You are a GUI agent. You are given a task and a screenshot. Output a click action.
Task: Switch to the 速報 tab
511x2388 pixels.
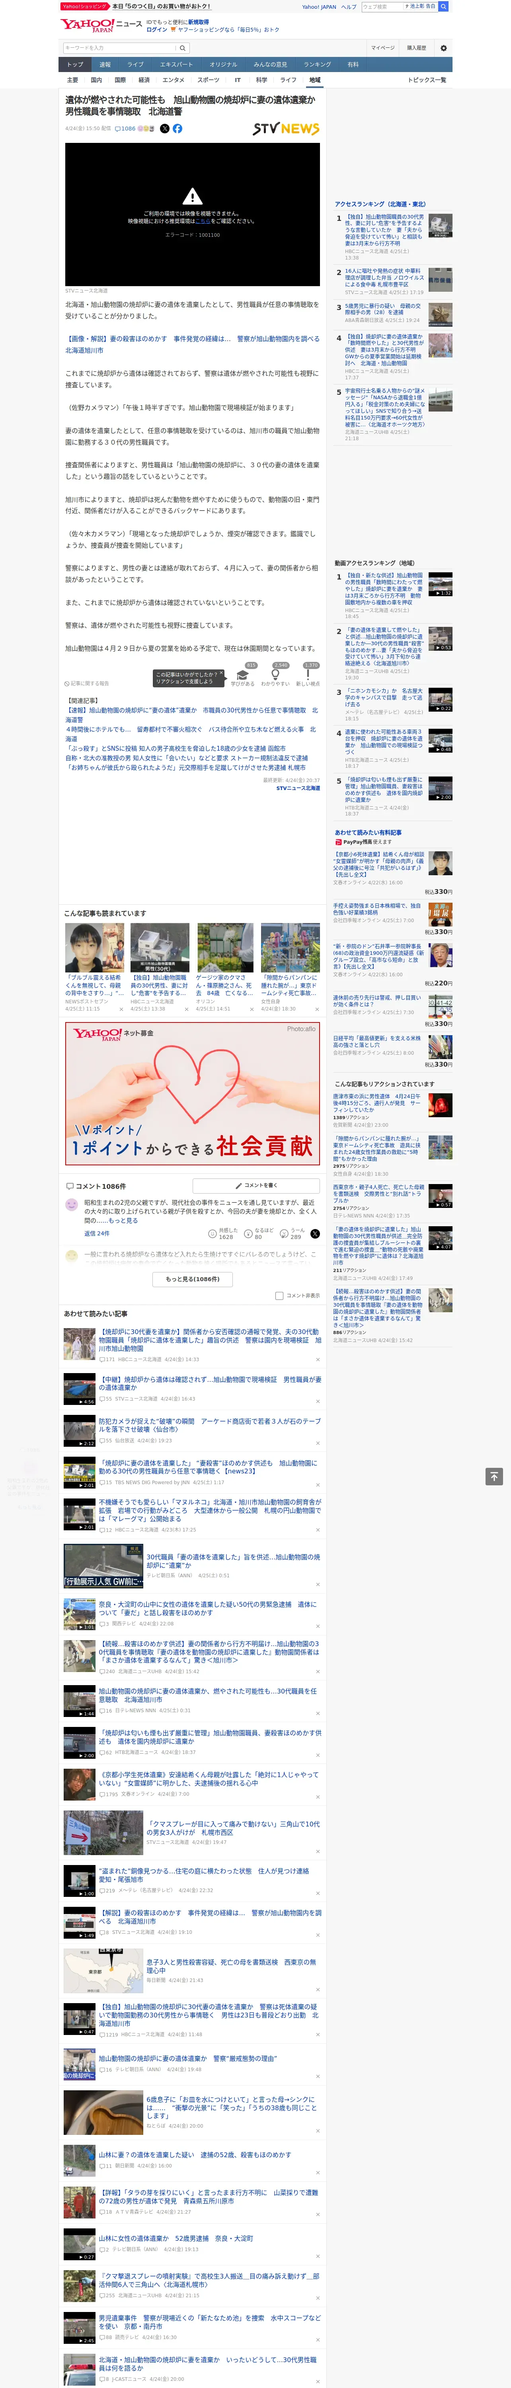(105, 65)
